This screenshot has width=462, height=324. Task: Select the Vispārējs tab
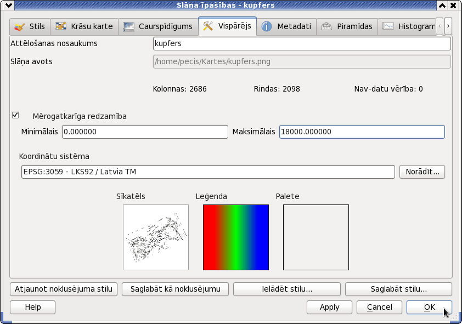(x=228, y=26)
